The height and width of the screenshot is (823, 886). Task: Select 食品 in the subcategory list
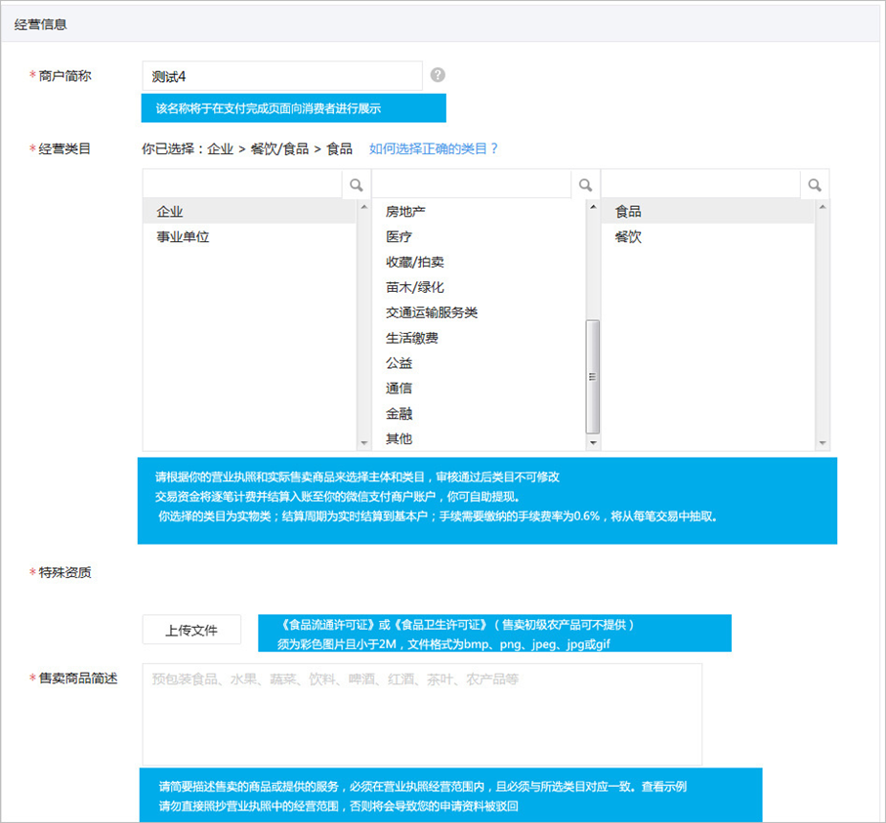628,212
